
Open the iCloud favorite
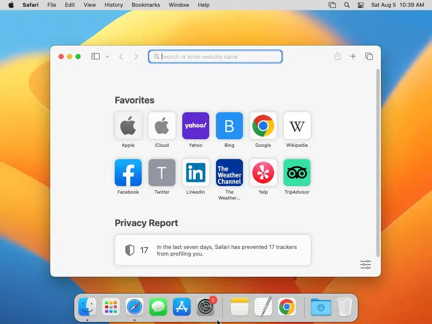162,126
